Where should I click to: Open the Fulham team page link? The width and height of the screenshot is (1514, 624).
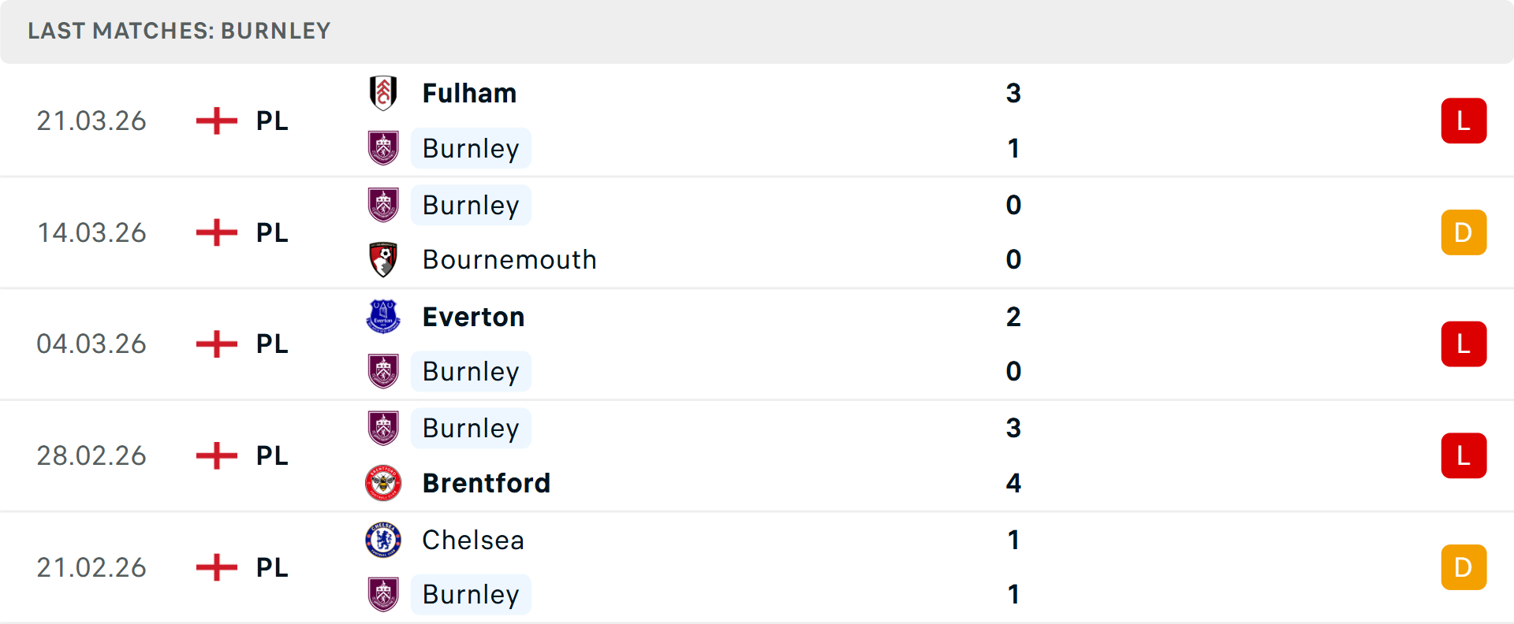point(469,92)
